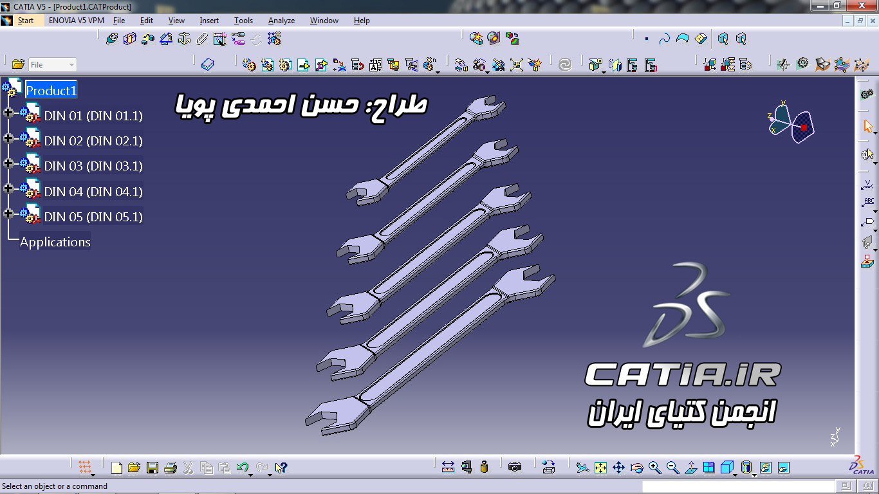Expand the DIN 03 (DIN 03.1) node
The width and height of the screenshot is (879, 494).
coord(8,163)
